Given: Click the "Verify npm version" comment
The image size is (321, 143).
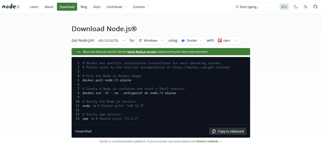Looking at the screenshot, I should pyautogui.click(x=102, y=115).
